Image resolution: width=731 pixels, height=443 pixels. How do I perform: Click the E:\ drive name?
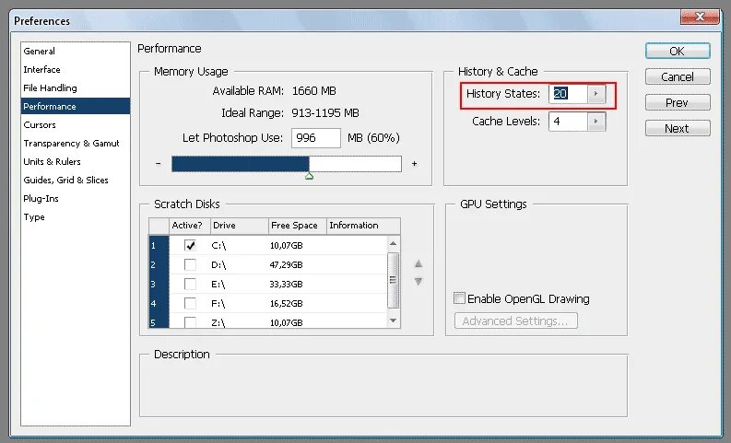(x=218, y=285)
